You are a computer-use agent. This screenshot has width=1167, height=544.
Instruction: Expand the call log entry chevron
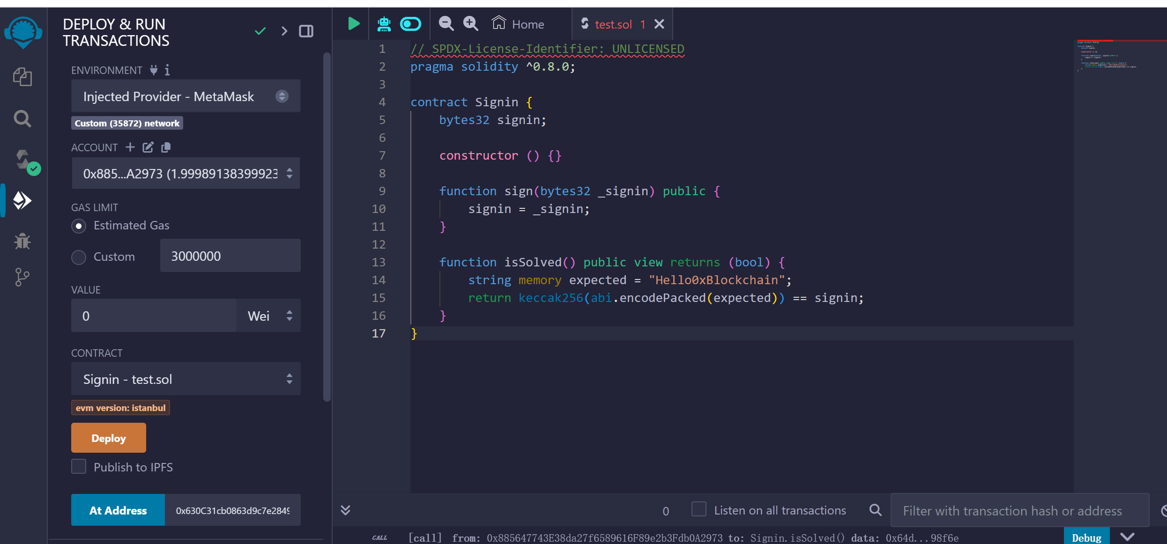point(1128,537)
